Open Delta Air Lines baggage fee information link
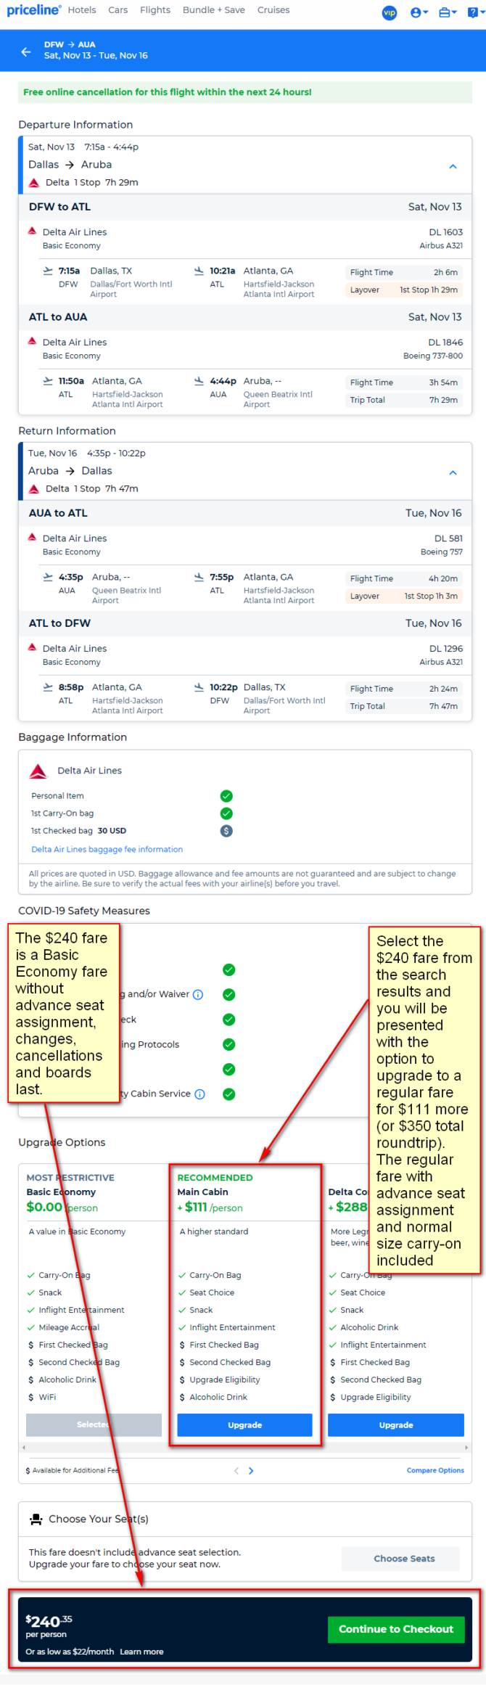The image size is (486, 1685). [107, 849]
